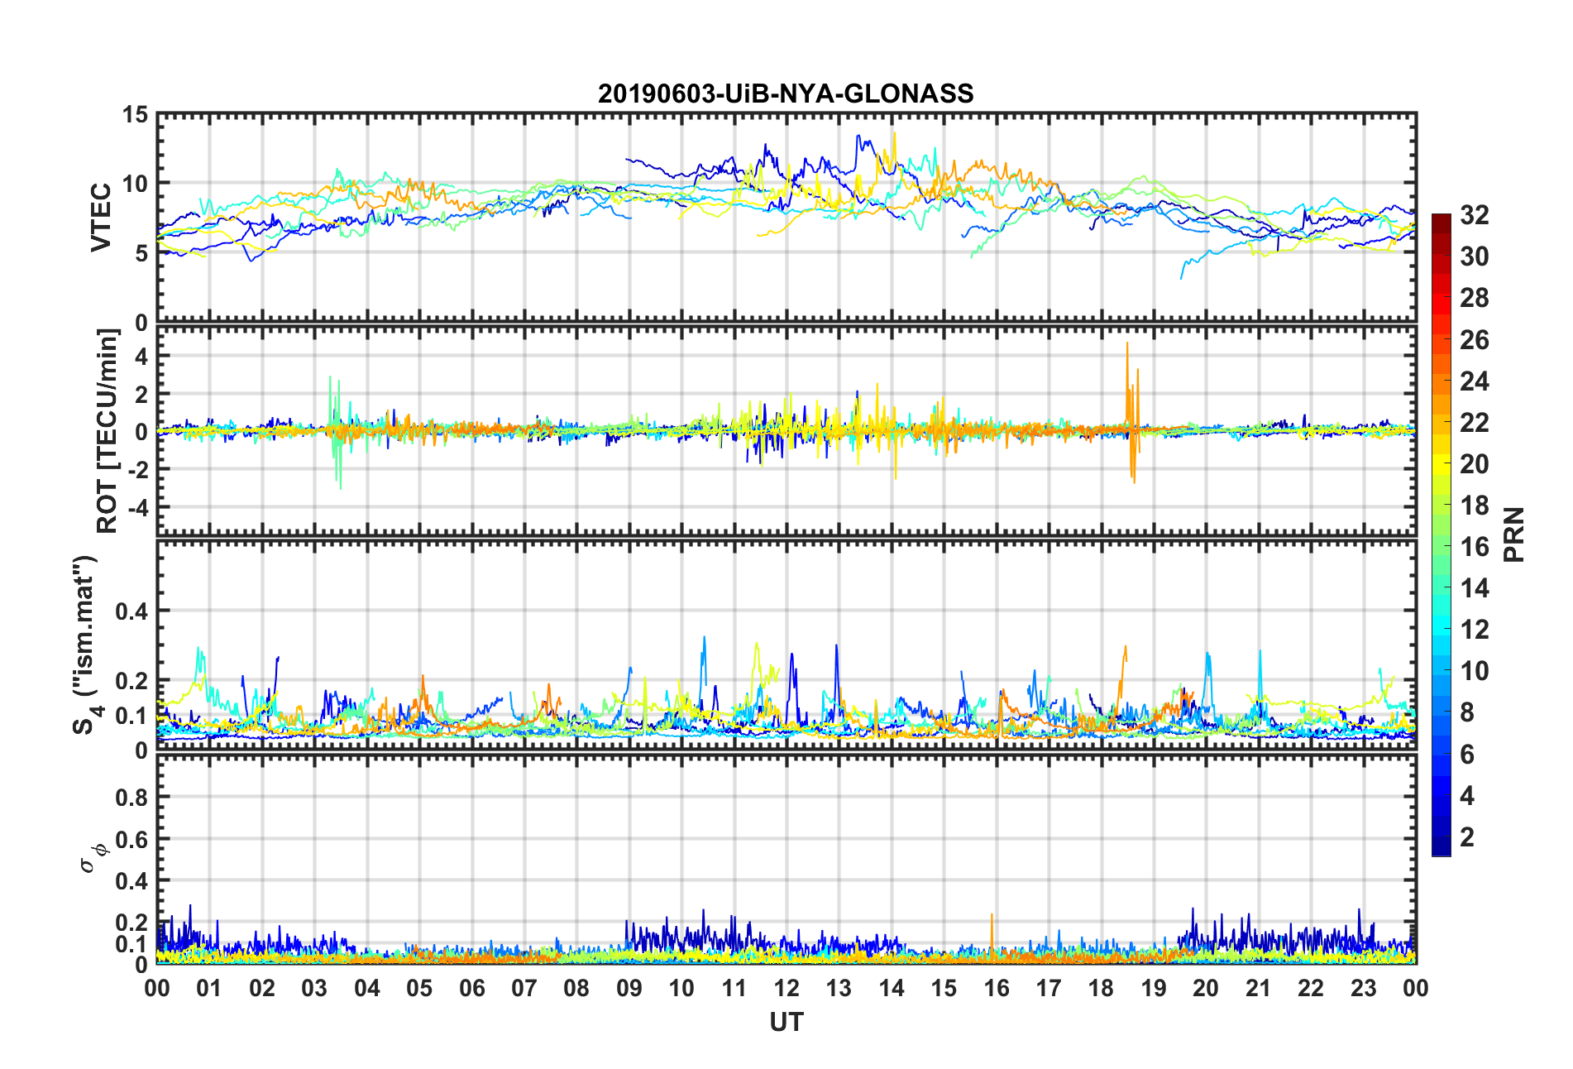Image resolution: width=1573 pixels, height=1069 pixels.
Task: Click ROT axis tick label -4
Action: (x=138, y=506)
